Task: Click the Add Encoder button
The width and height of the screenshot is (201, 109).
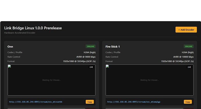Action: click(x=186, y=30)
